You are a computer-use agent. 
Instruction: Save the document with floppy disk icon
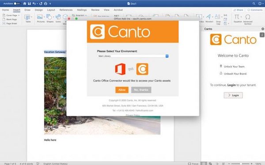(x=30, y=4)
